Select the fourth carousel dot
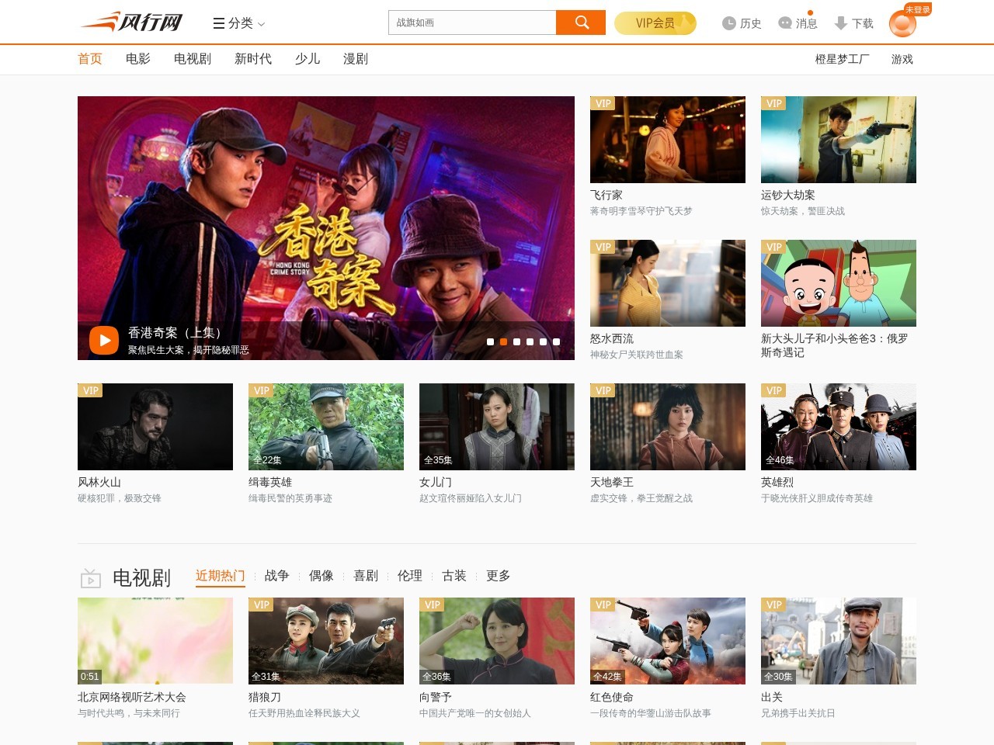 coord(530,341)
